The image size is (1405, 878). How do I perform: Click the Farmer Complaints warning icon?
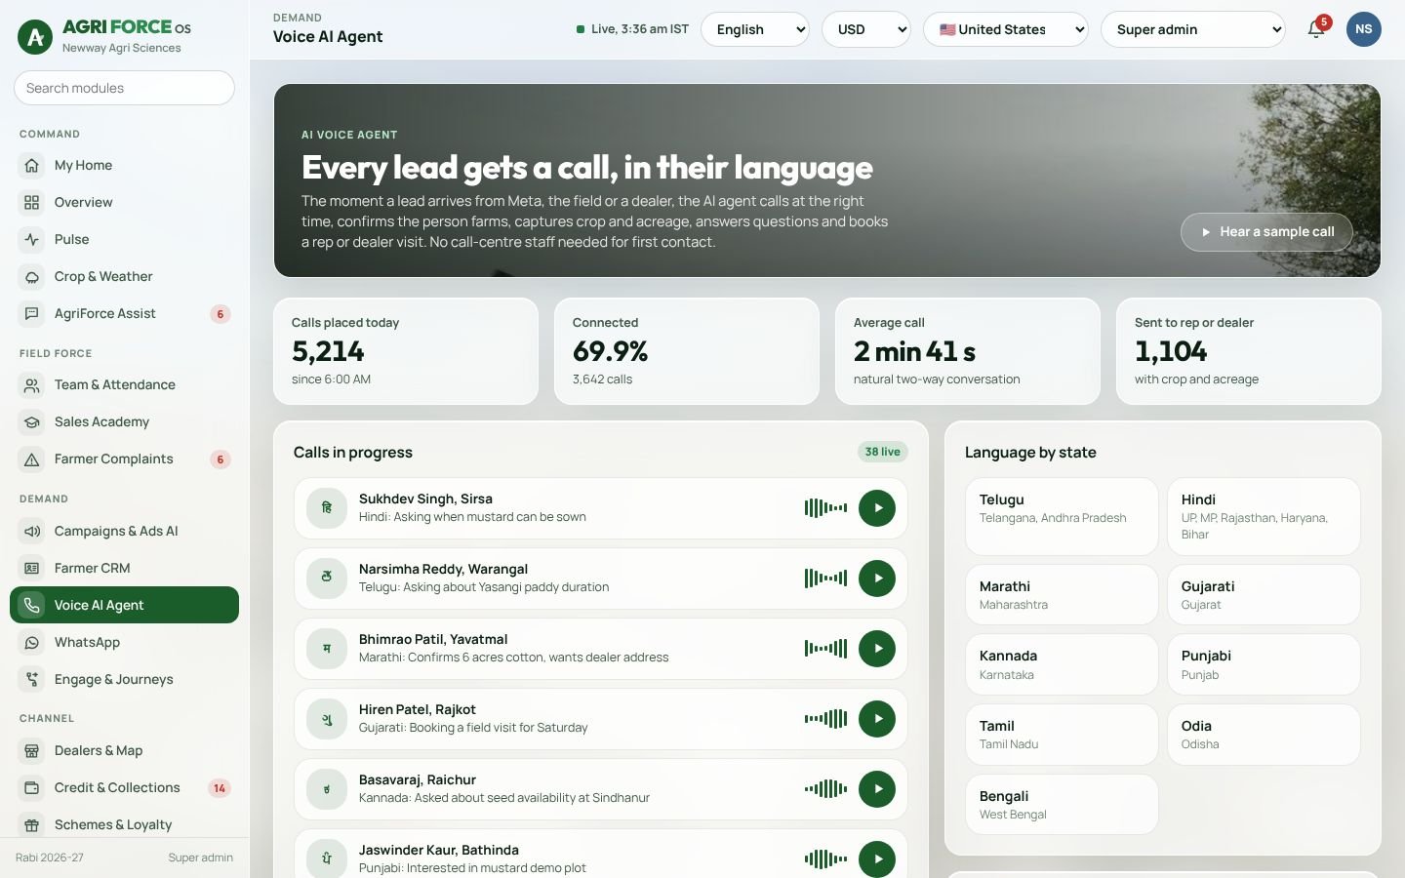[32, 459]
